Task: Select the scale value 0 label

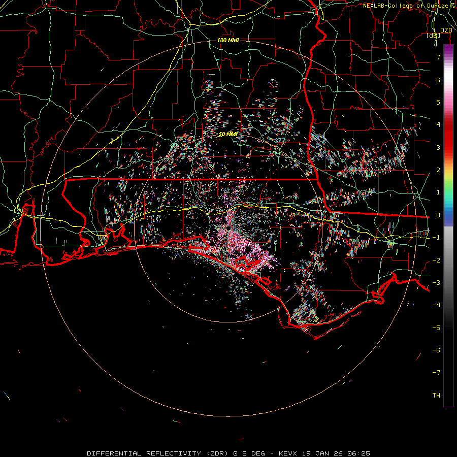Action: [438, 215]
